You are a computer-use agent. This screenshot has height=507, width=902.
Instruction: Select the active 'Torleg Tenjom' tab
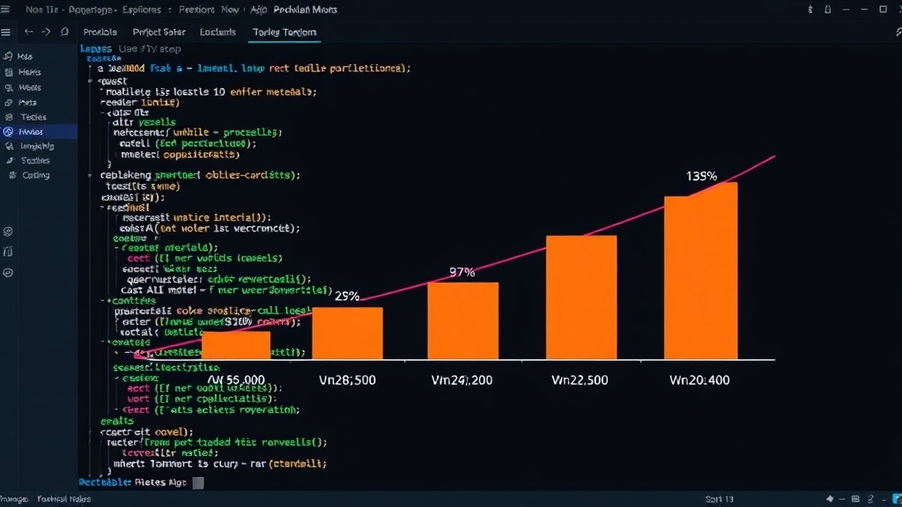[x=285, y=33]
